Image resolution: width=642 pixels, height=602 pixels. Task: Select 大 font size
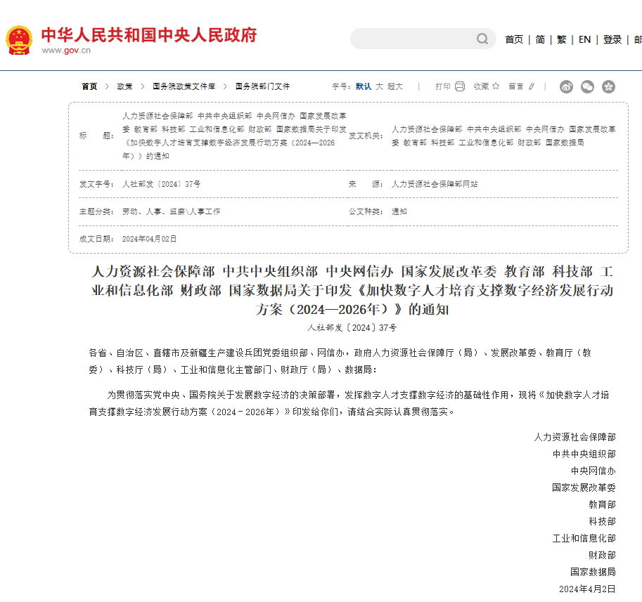click(379, 86)
